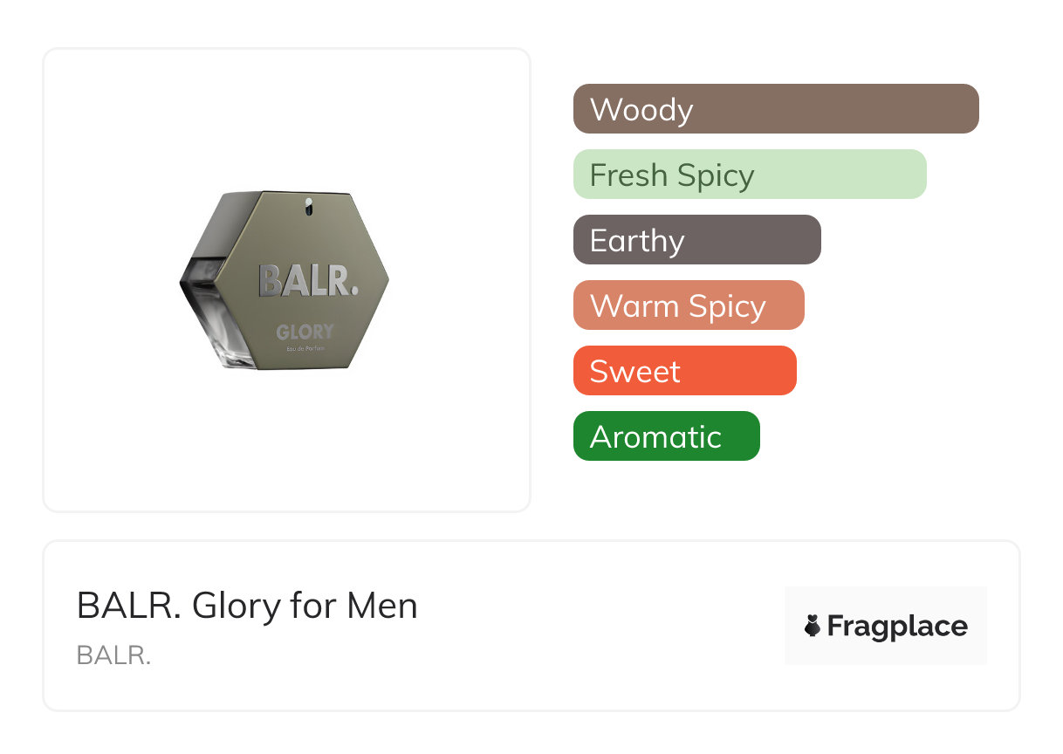Open the BALR. Glory bottle image
This screenshot has width=1063, height=754.
(x=285, y=281)
